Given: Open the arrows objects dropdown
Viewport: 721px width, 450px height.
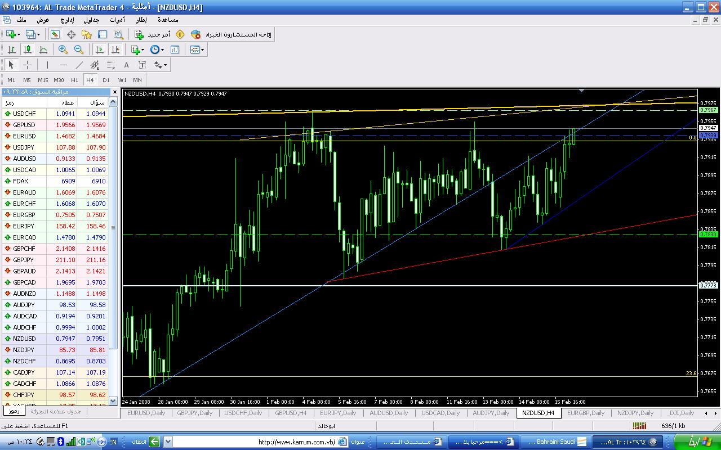Looking at the screenshot, I should tap(165, 65).
